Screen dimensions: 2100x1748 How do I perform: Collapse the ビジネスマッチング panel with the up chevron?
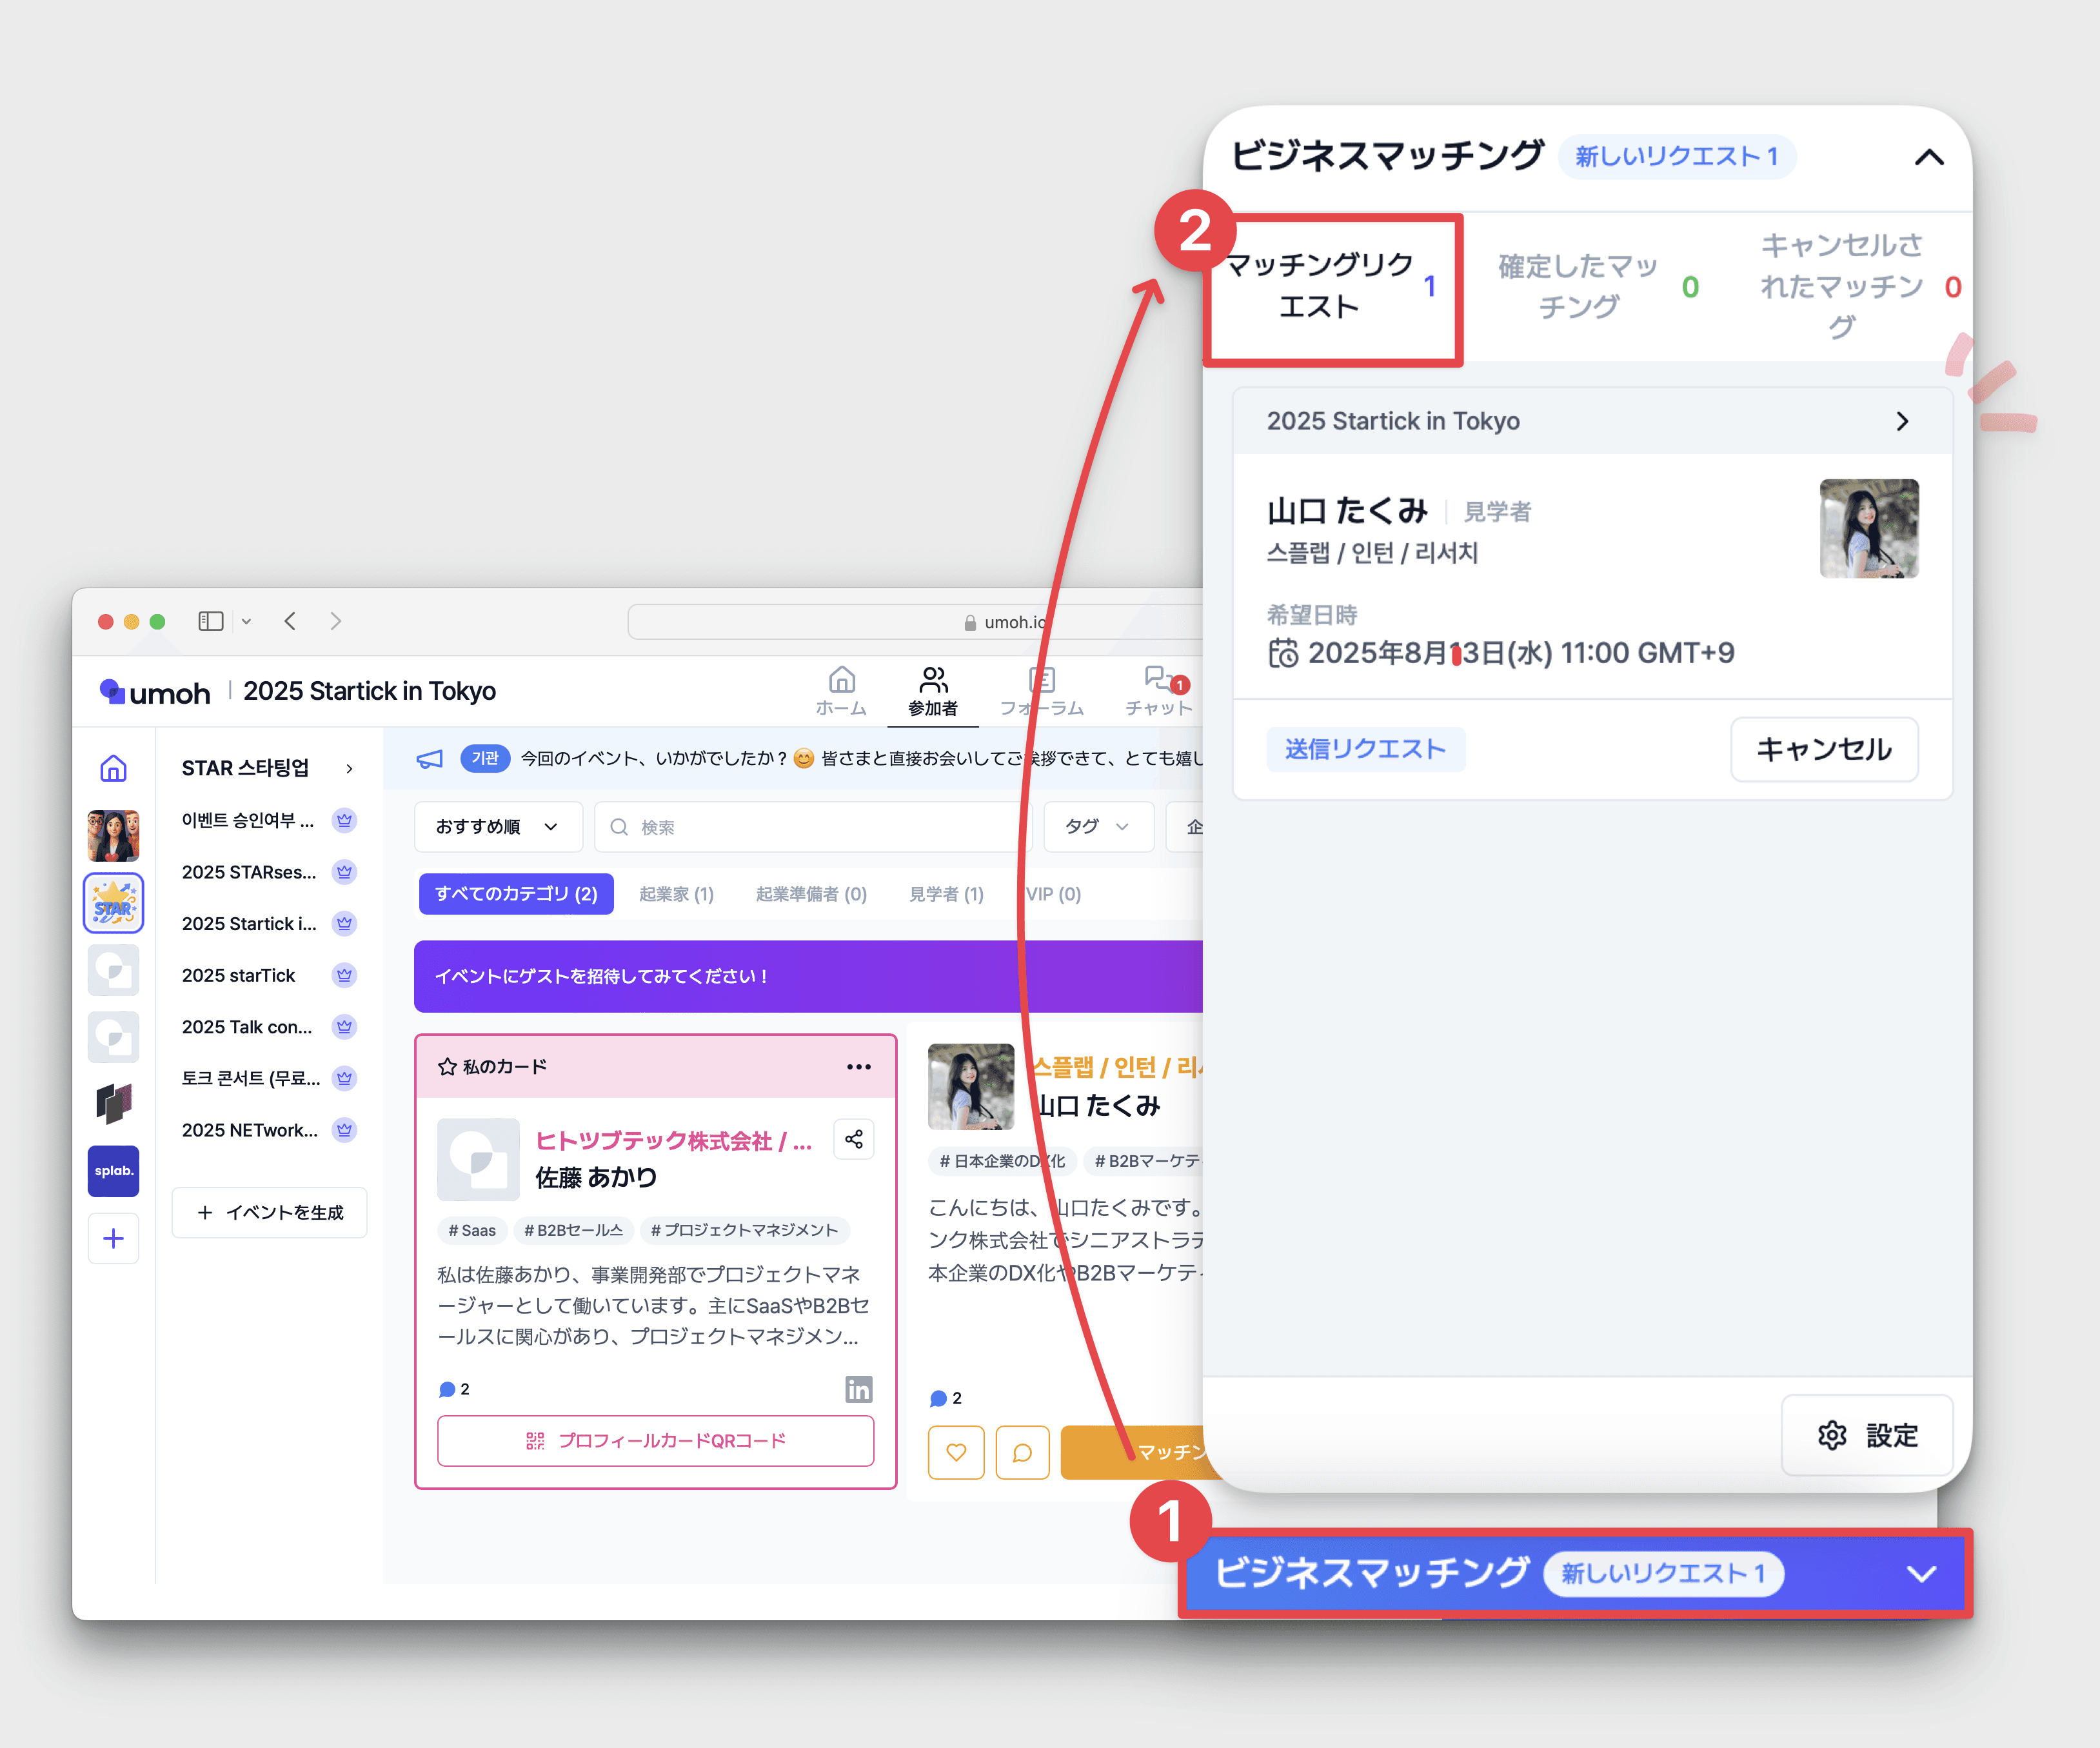click(x=1928, y=157)
